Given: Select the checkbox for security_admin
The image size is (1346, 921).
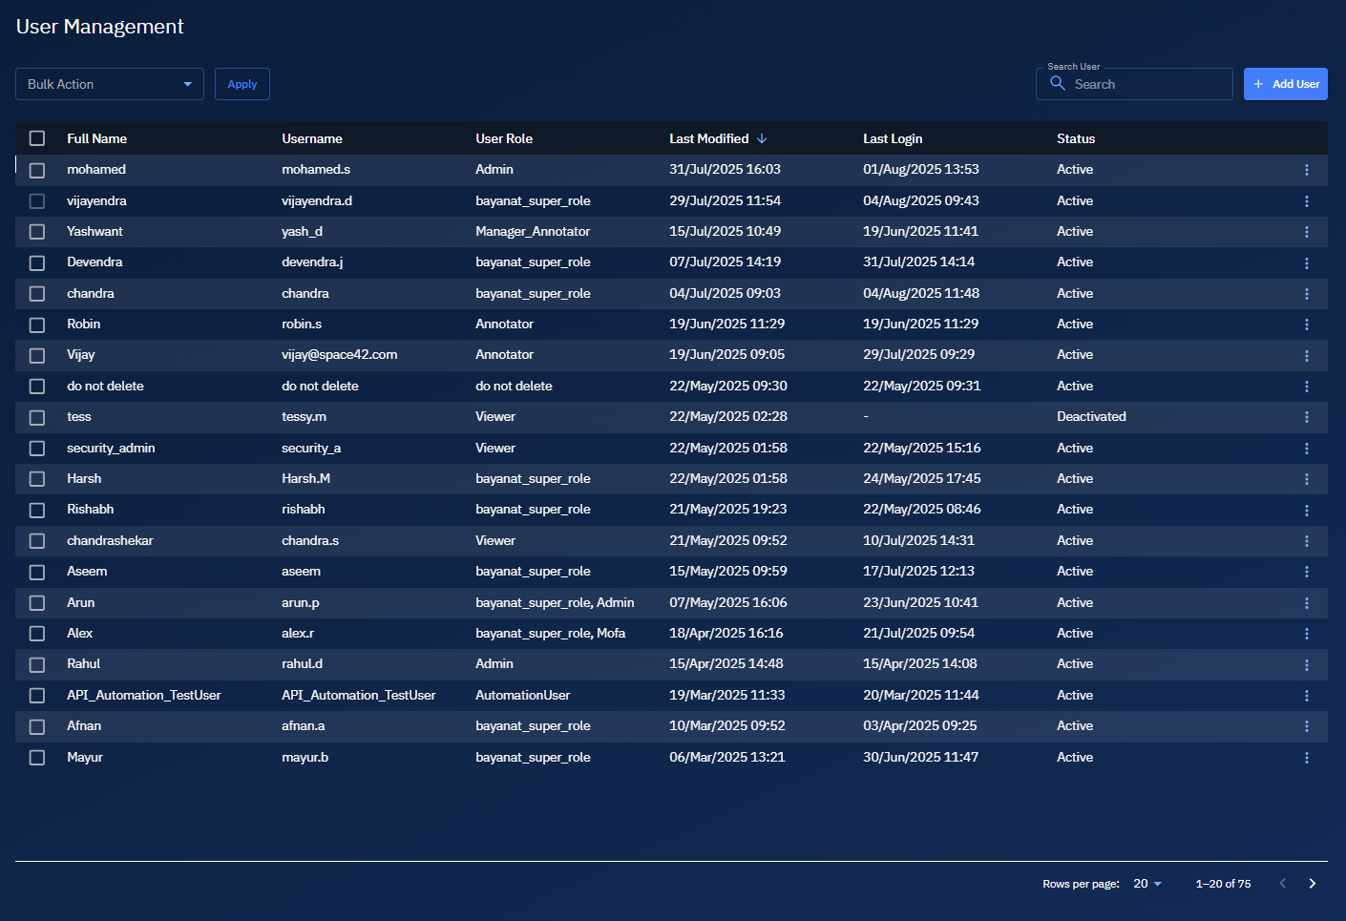Looking at the screenshot, I should [37, 449].
